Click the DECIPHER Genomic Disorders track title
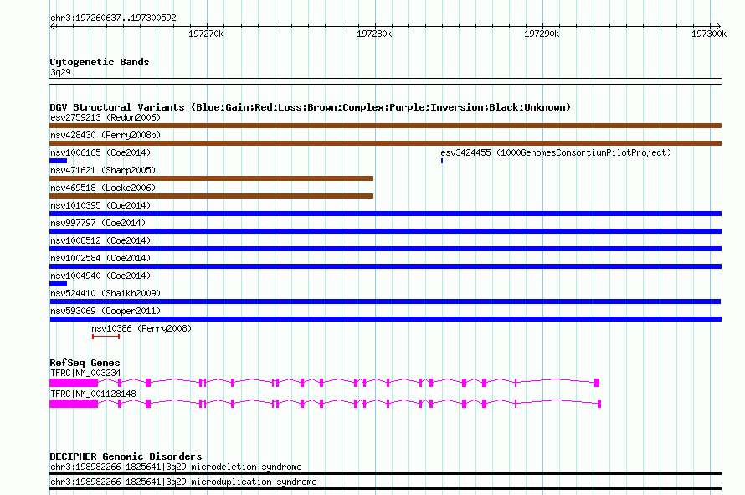Viewport: 745px width, 495px height. coord(126,456)
